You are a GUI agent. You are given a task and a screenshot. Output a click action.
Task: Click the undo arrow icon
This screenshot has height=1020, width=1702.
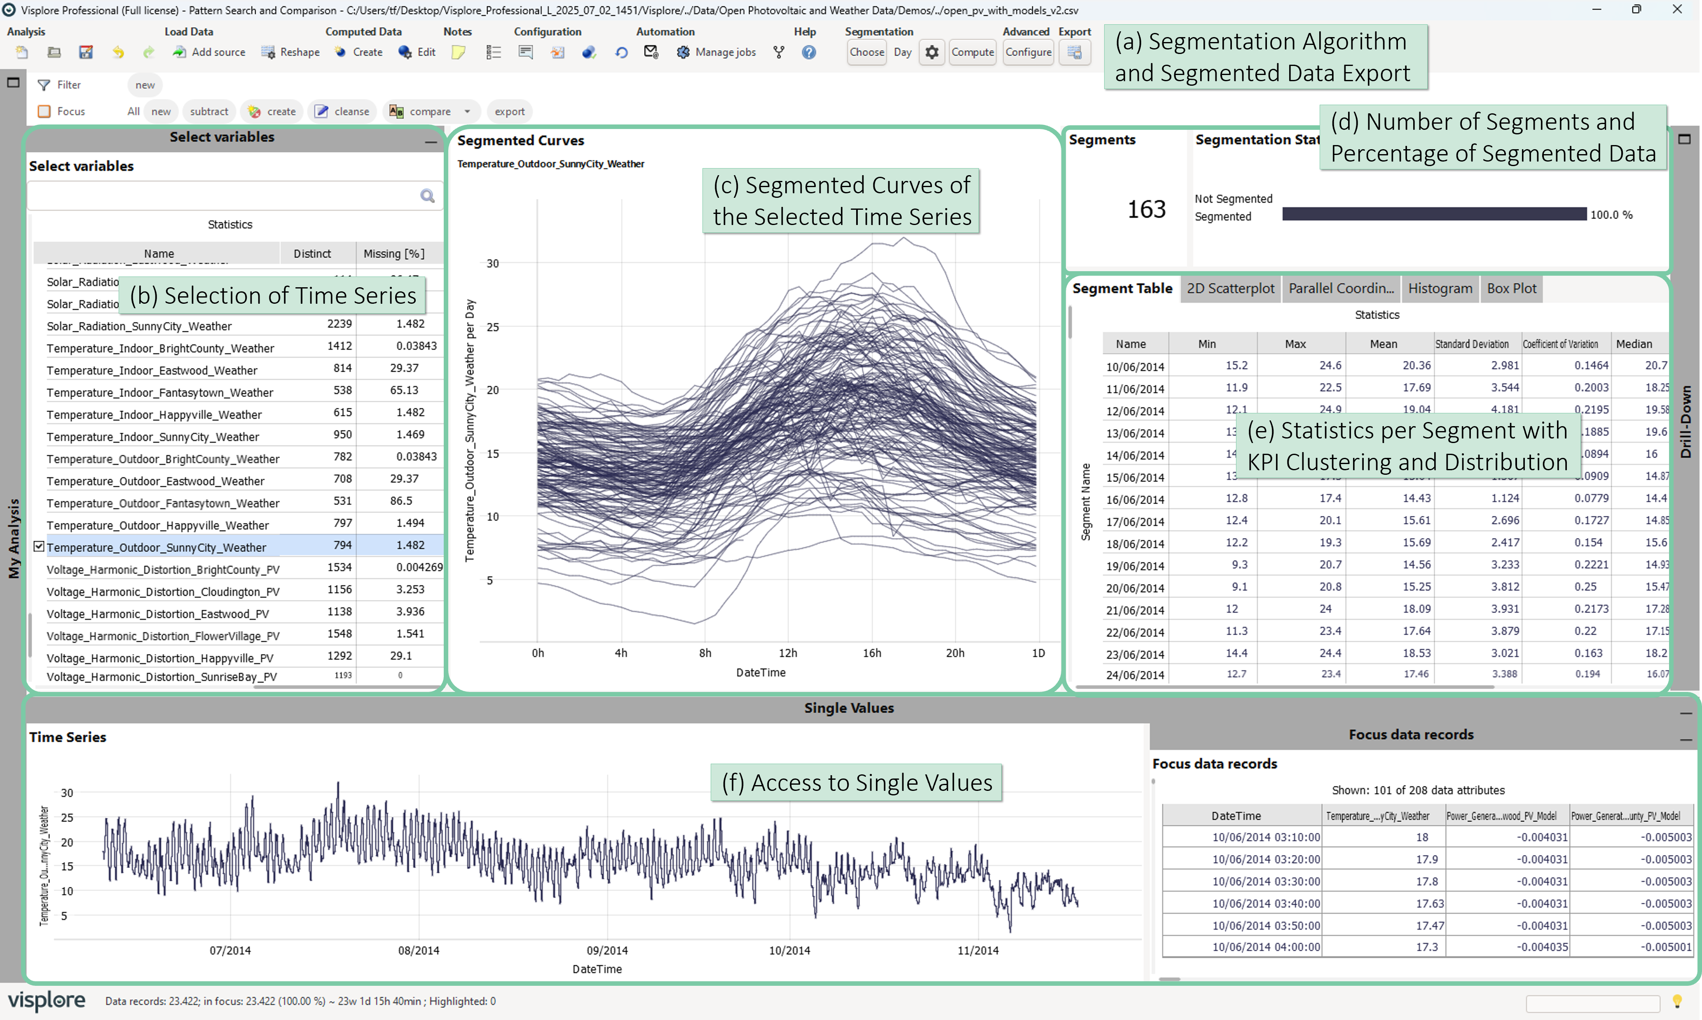[x=118, y=52]
